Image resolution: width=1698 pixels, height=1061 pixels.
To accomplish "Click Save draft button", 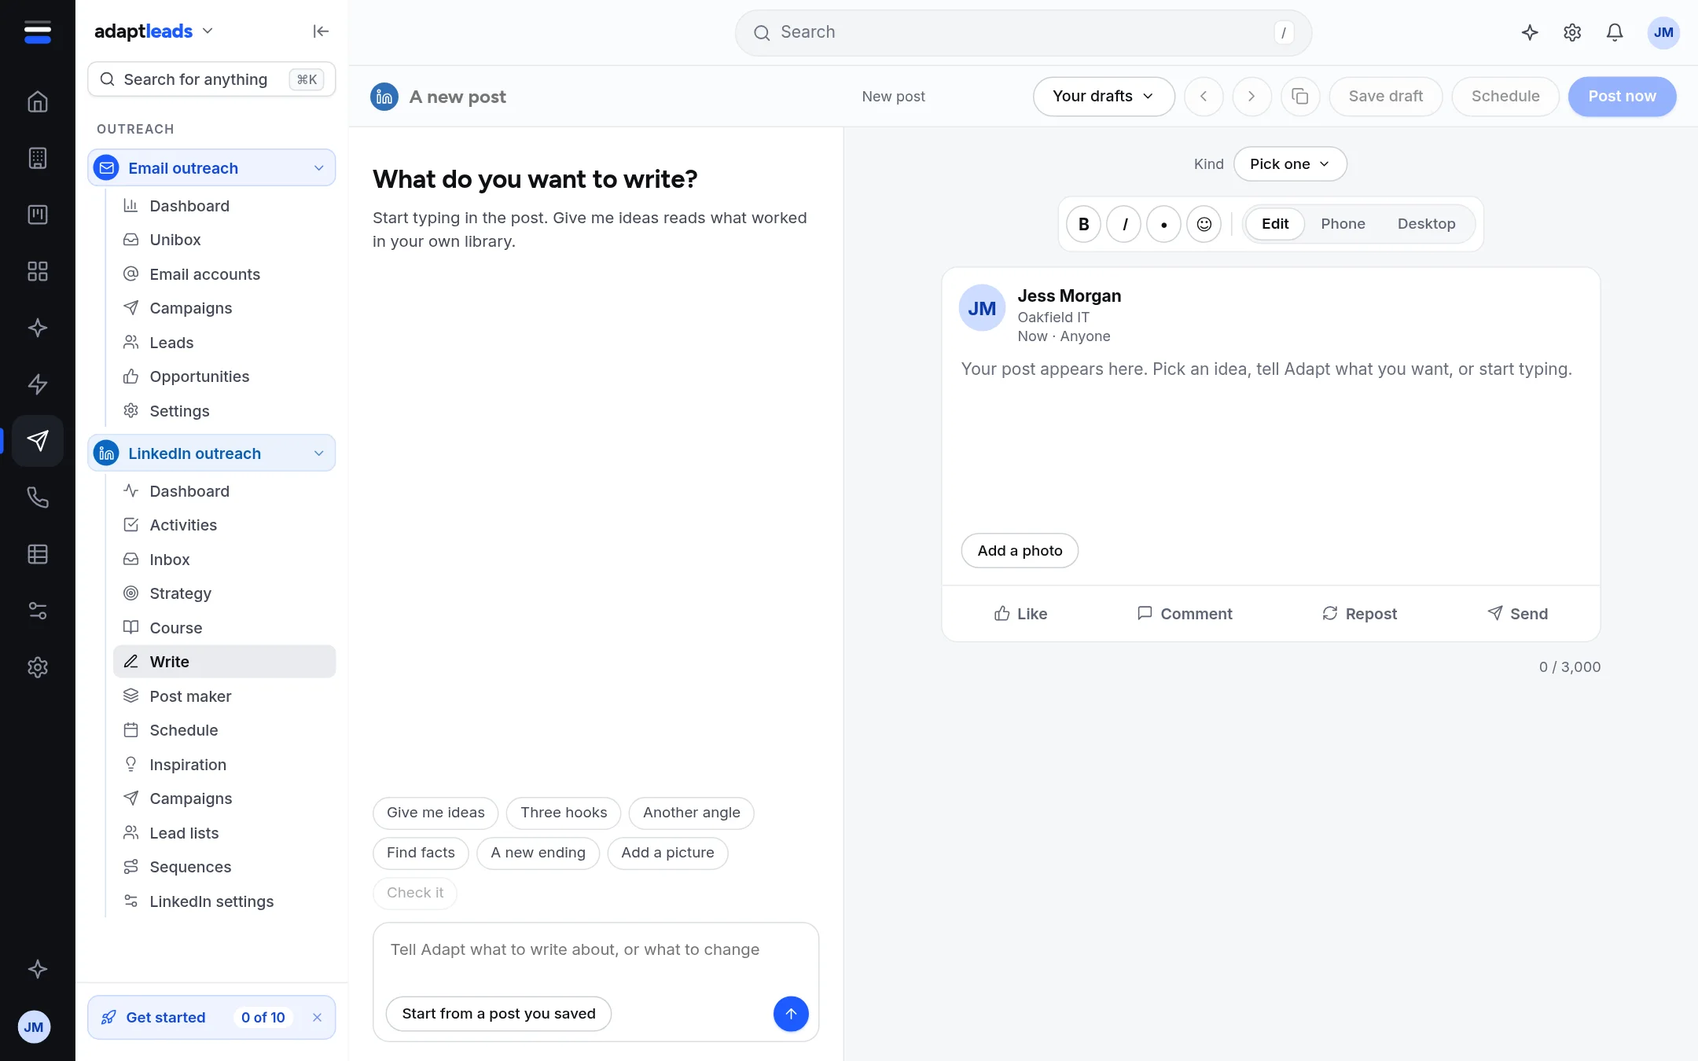I will click(x=1385, y=97).
